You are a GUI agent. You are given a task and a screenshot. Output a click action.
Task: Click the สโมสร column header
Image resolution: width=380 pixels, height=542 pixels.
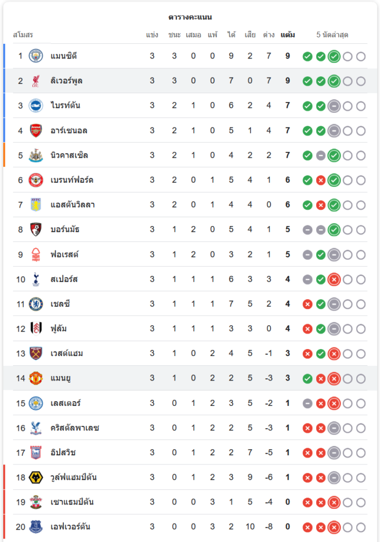(x=23, y=35)
